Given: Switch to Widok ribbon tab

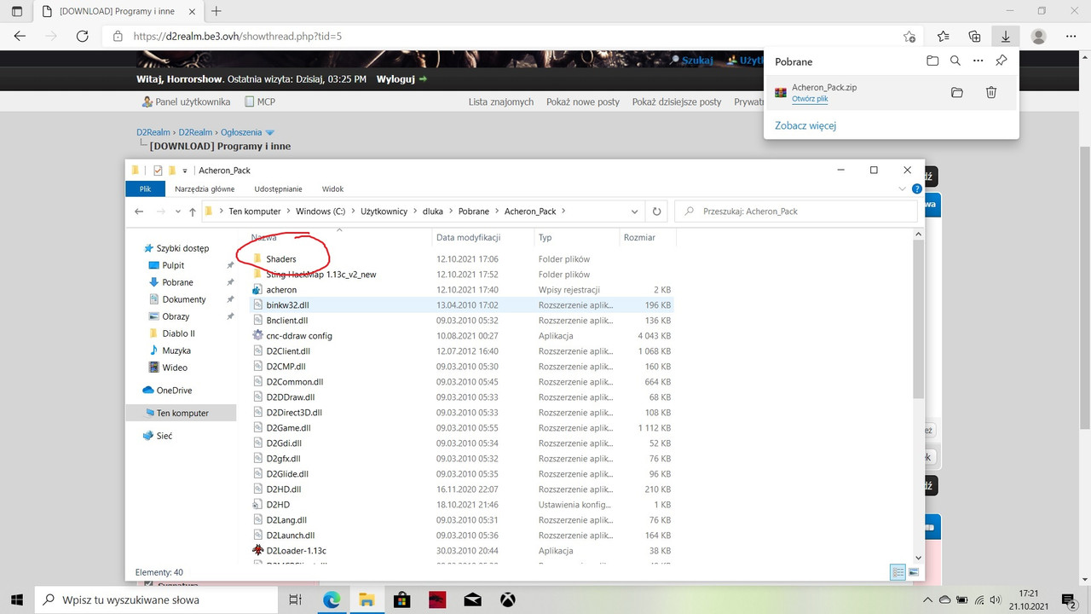Looking at the screenshot, I should point(332,189).
